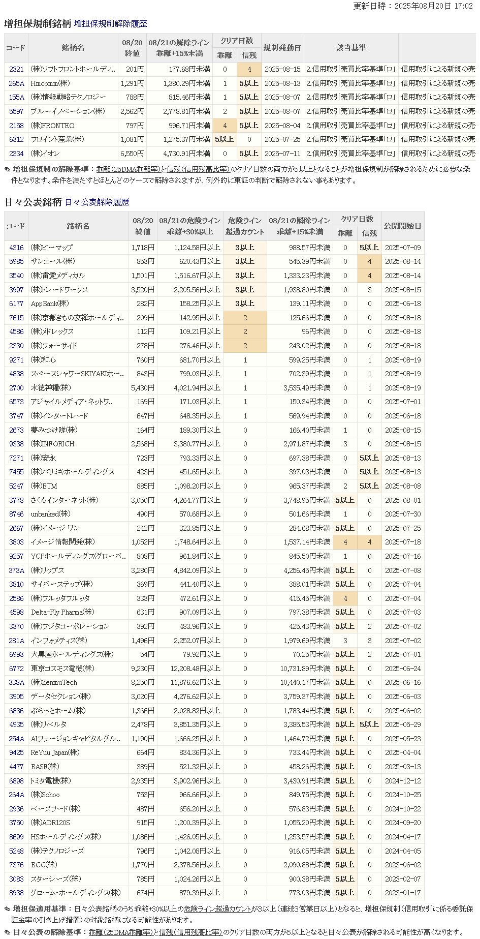Click the 該当基準 column header
The height and width of the screenshot is (939, 480).
(351, 48)
